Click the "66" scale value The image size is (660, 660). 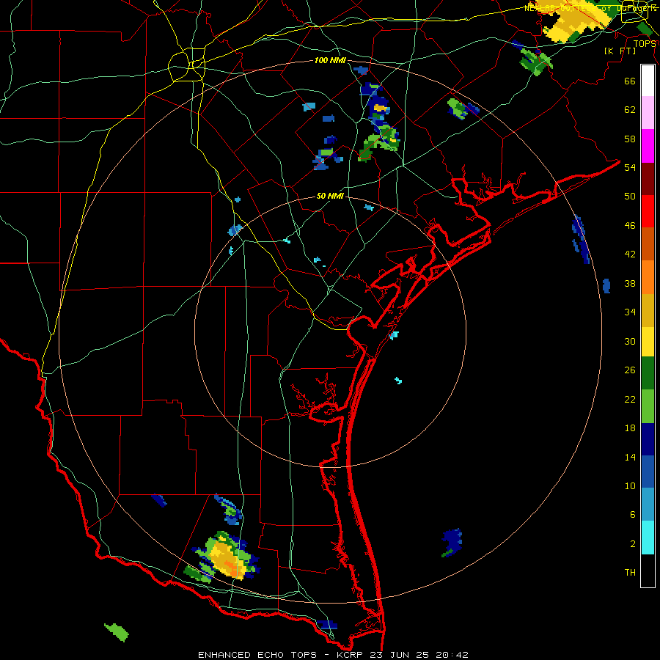[x=630, y=81]
